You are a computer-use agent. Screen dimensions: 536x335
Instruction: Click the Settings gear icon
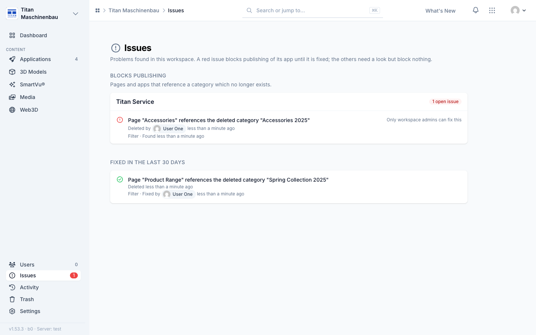tap(12, 311)
